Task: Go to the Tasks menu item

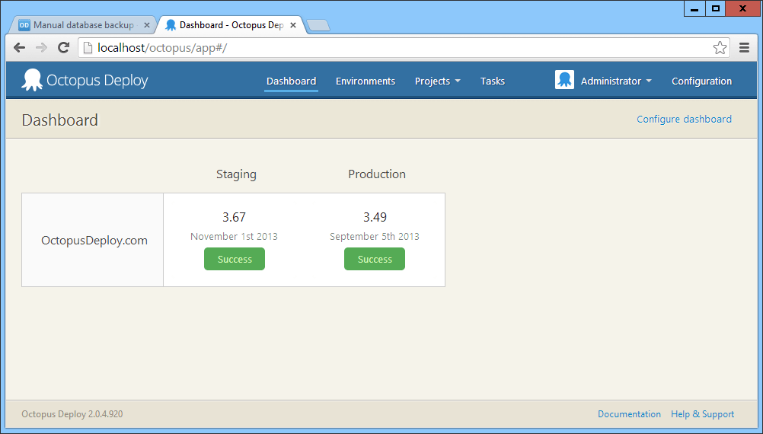Action: (x=492, y=81)
